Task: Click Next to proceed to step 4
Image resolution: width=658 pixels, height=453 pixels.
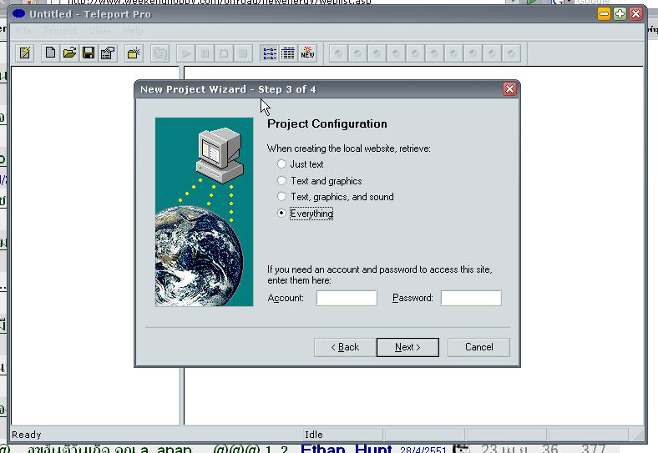Action: point(407,347)
